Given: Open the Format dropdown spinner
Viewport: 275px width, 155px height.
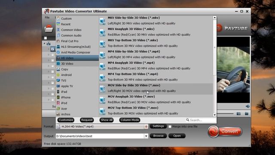Looking at the screenshot, I should point(146,127).
